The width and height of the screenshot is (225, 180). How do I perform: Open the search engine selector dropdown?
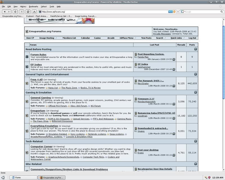tap(183, 12)
